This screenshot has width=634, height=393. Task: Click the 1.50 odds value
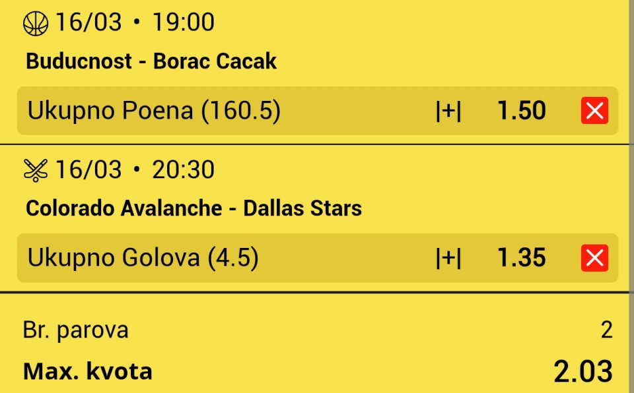coord(521,111)
